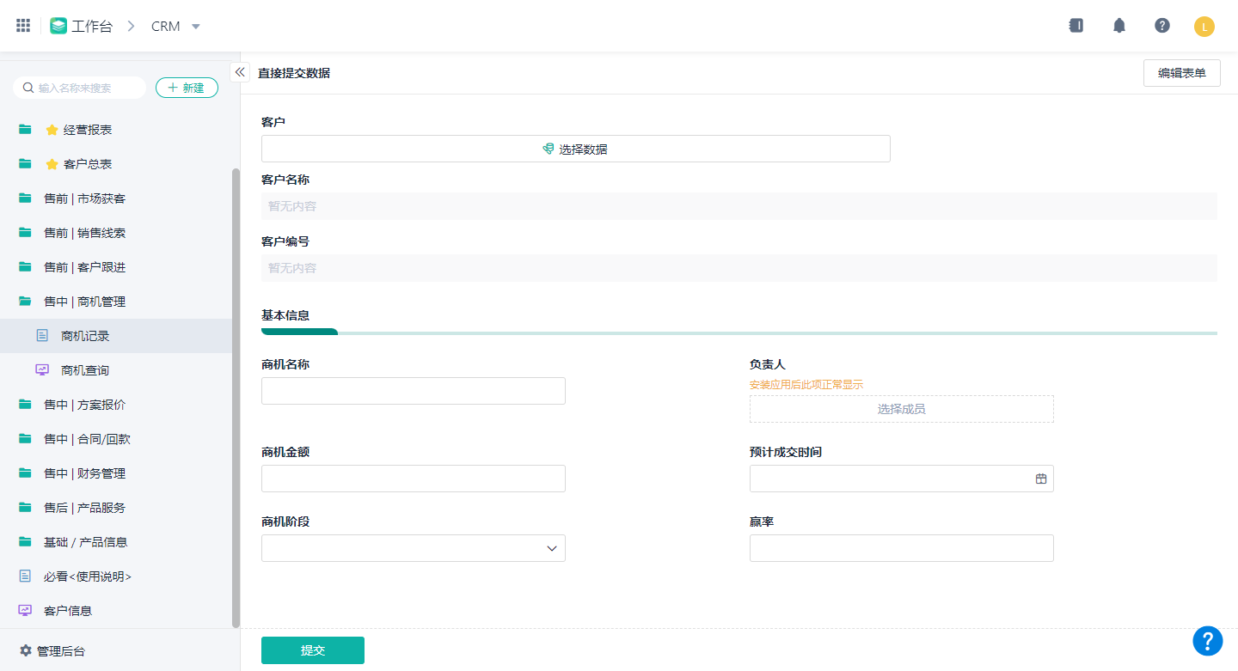Expand the 售中 | 合同/回款 folder

click(116, 439)
